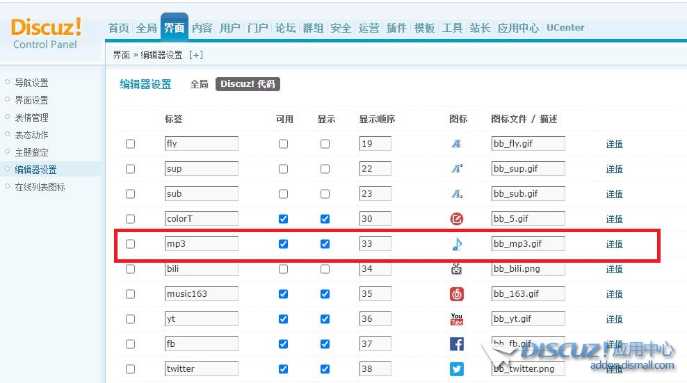This screenshot has height=383, width=687.
Task: Click the music163 red icon
Action: (x=457, y=293)
